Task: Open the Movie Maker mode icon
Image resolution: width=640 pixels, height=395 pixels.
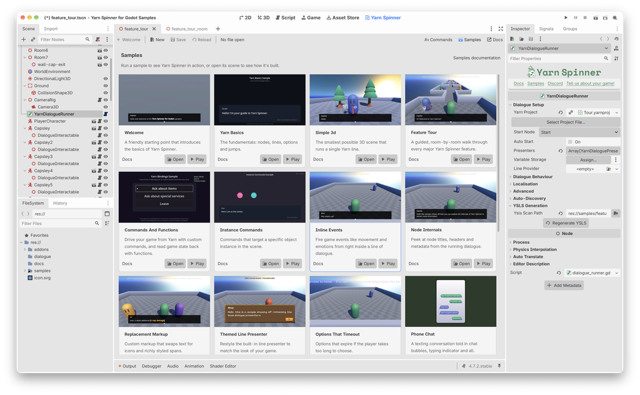Action: pos(615,18)
